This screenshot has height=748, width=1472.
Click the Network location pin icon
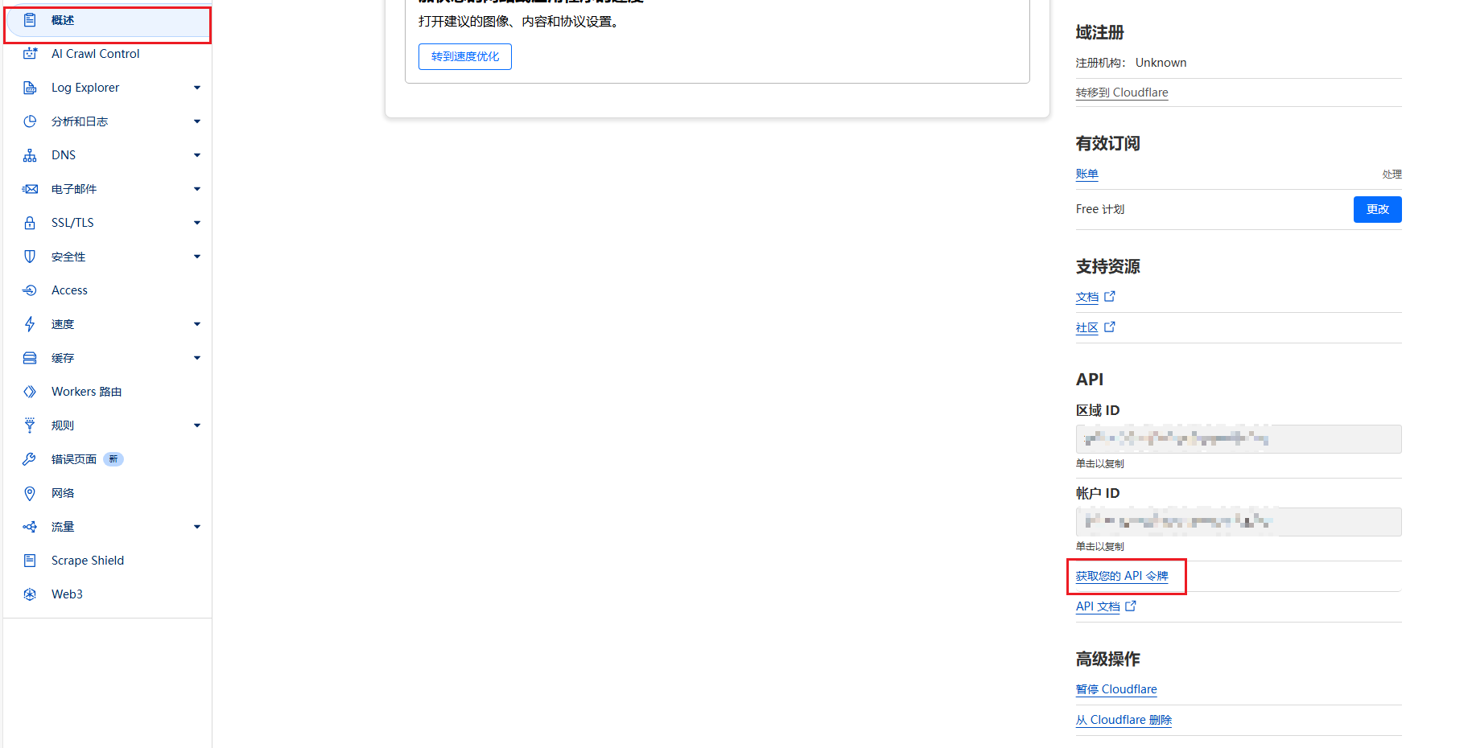[30, 493]
